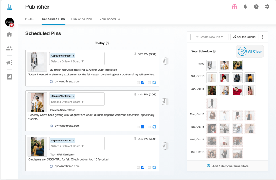Screen dimensions: 276x180
Task: Switch to the Published Pins tab
Action: [81, 19]
